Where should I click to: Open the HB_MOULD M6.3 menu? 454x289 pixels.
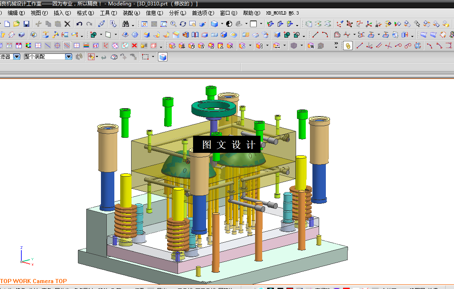(x=283, y=13)
